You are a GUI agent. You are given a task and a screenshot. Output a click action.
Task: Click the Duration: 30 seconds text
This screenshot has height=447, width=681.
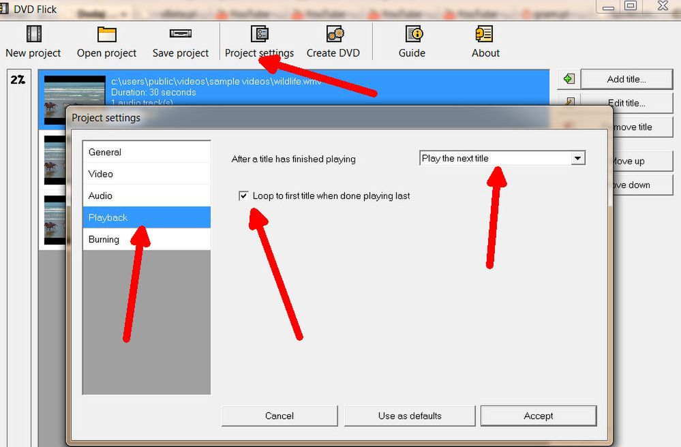pyautogui.click(x=153, y=92)
